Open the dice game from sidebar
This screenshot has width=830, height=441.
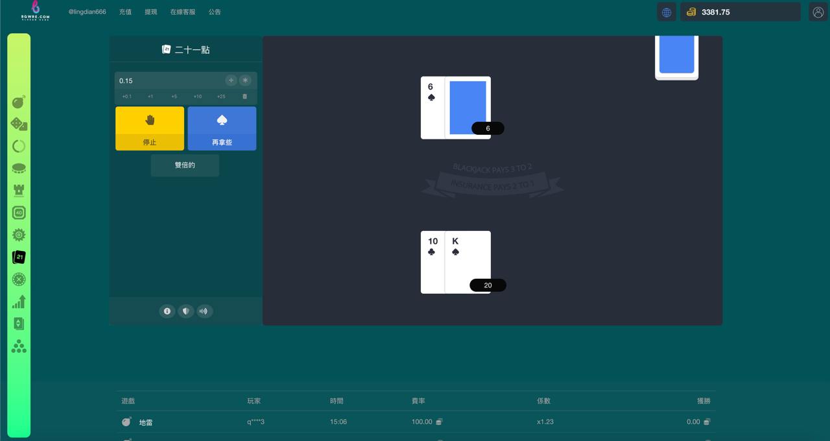pos(19,124)
